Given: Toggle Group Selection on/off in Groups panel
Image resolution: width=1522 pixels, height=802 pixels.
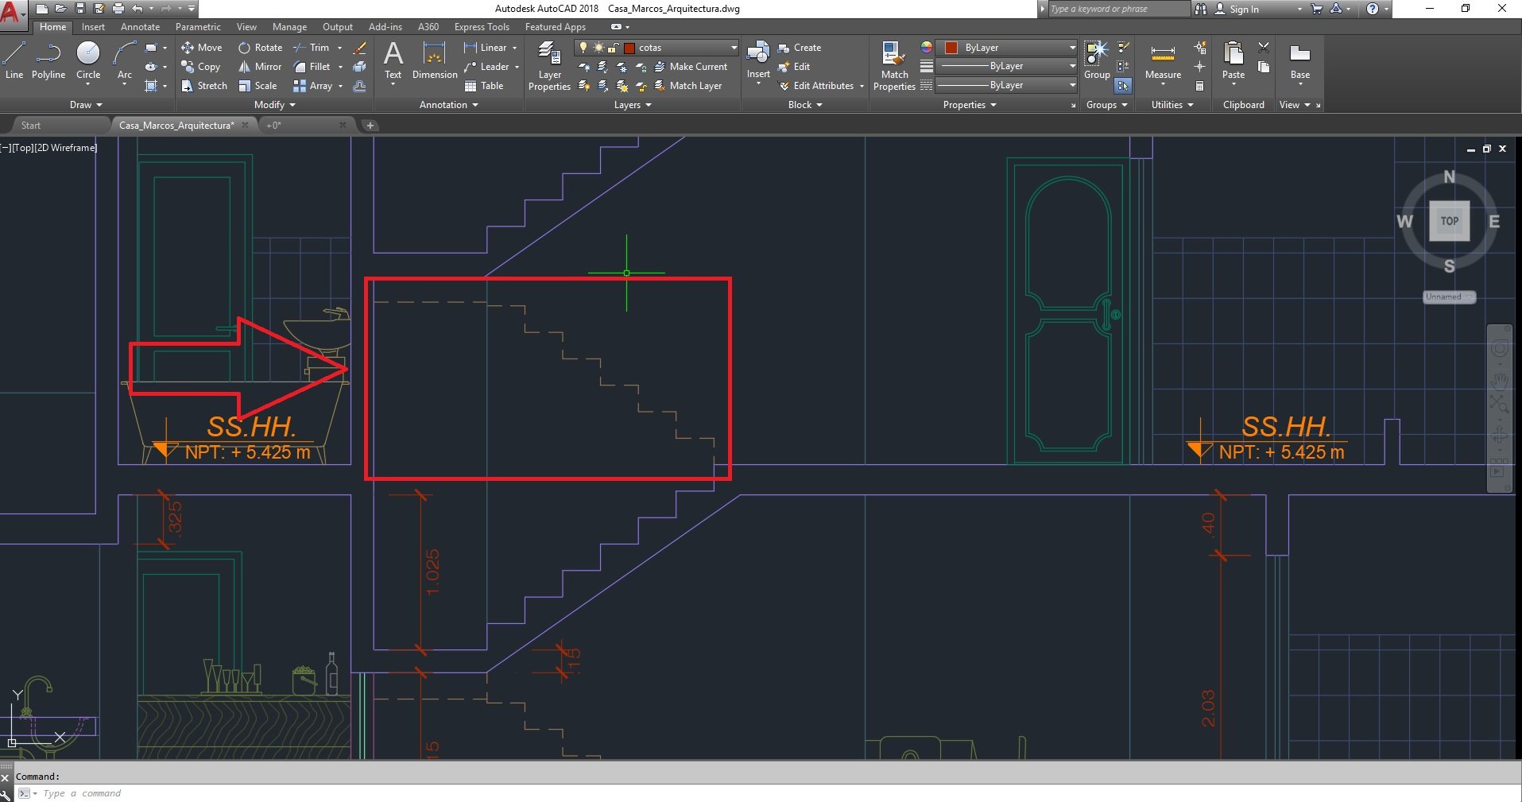Looking at the screenshot, I should tap(1123, 86).
